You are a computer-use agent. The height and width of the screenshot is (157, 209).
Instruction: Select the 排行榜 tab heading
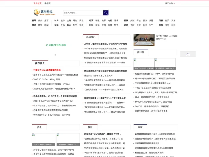point(141,52)
